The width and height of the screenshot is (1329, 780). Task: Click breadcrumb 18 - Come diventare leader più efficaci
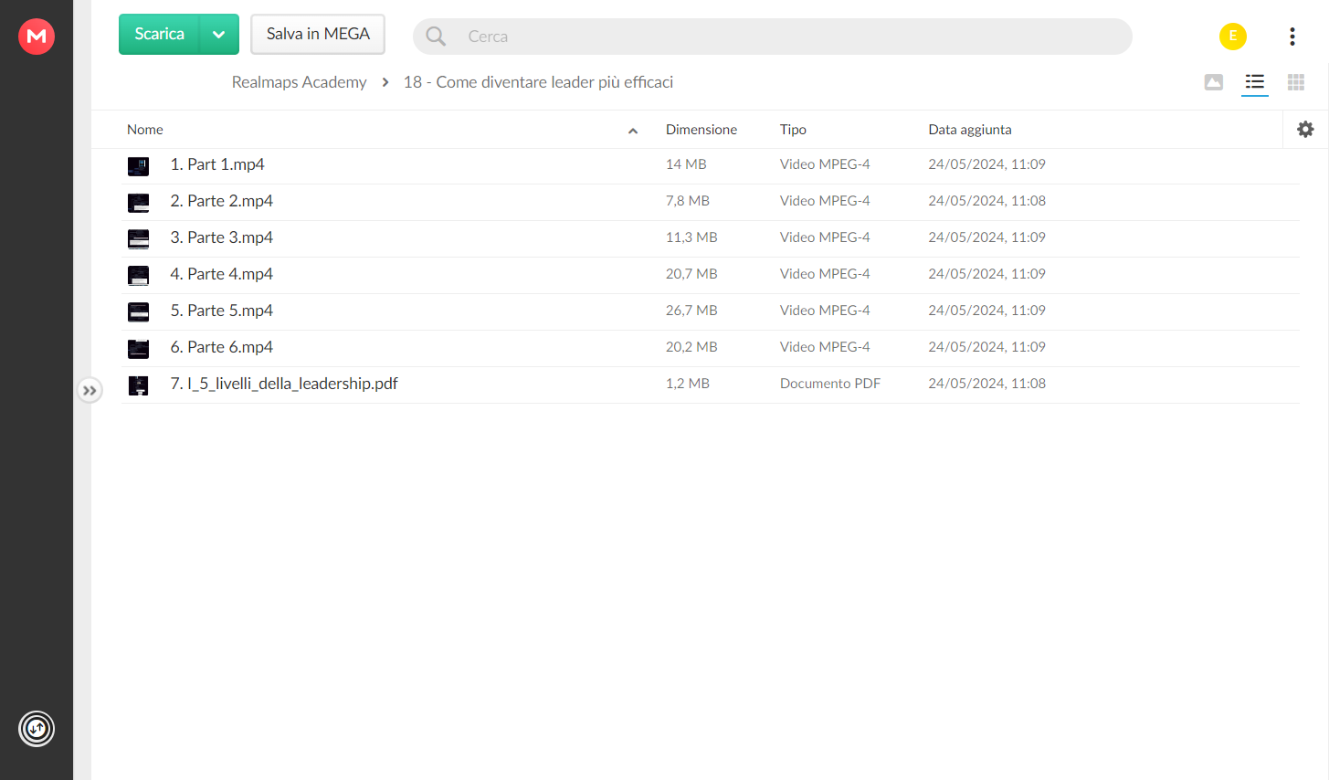[x=538, y=82]
